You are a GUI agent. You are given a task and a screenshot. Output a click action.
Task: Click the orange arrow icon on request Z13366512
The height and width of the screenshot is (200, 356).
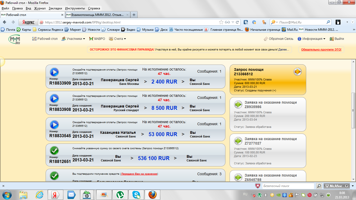point(298,72)
